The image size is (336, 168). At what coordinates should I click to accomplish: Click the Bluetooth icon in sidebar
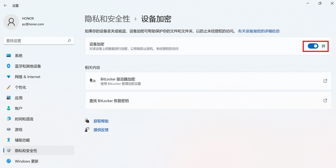pos(9,66)
